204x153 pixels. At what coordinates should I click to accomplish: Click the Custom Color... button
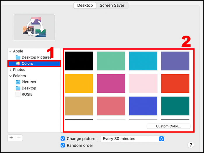coord(168,126)
